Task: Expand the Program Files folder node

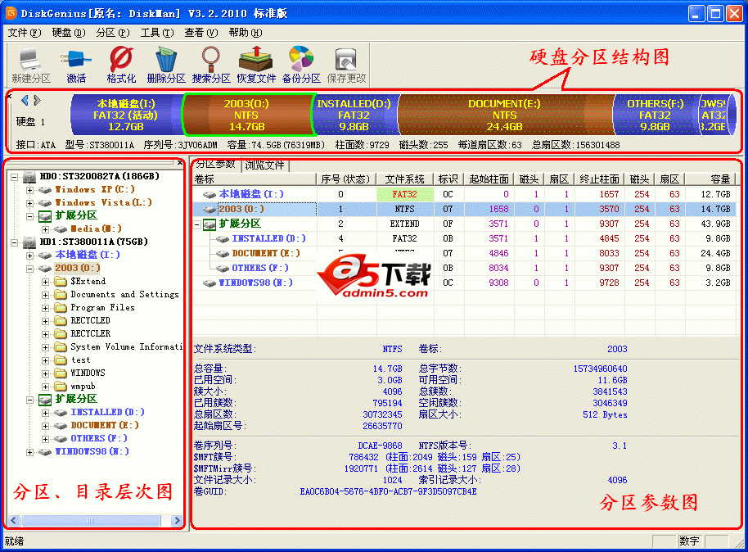Action: point(46,308)
